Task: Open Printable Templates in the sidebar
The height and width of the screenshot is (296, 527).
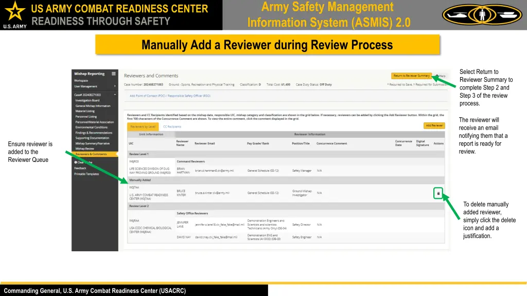Action: (89, 174)
